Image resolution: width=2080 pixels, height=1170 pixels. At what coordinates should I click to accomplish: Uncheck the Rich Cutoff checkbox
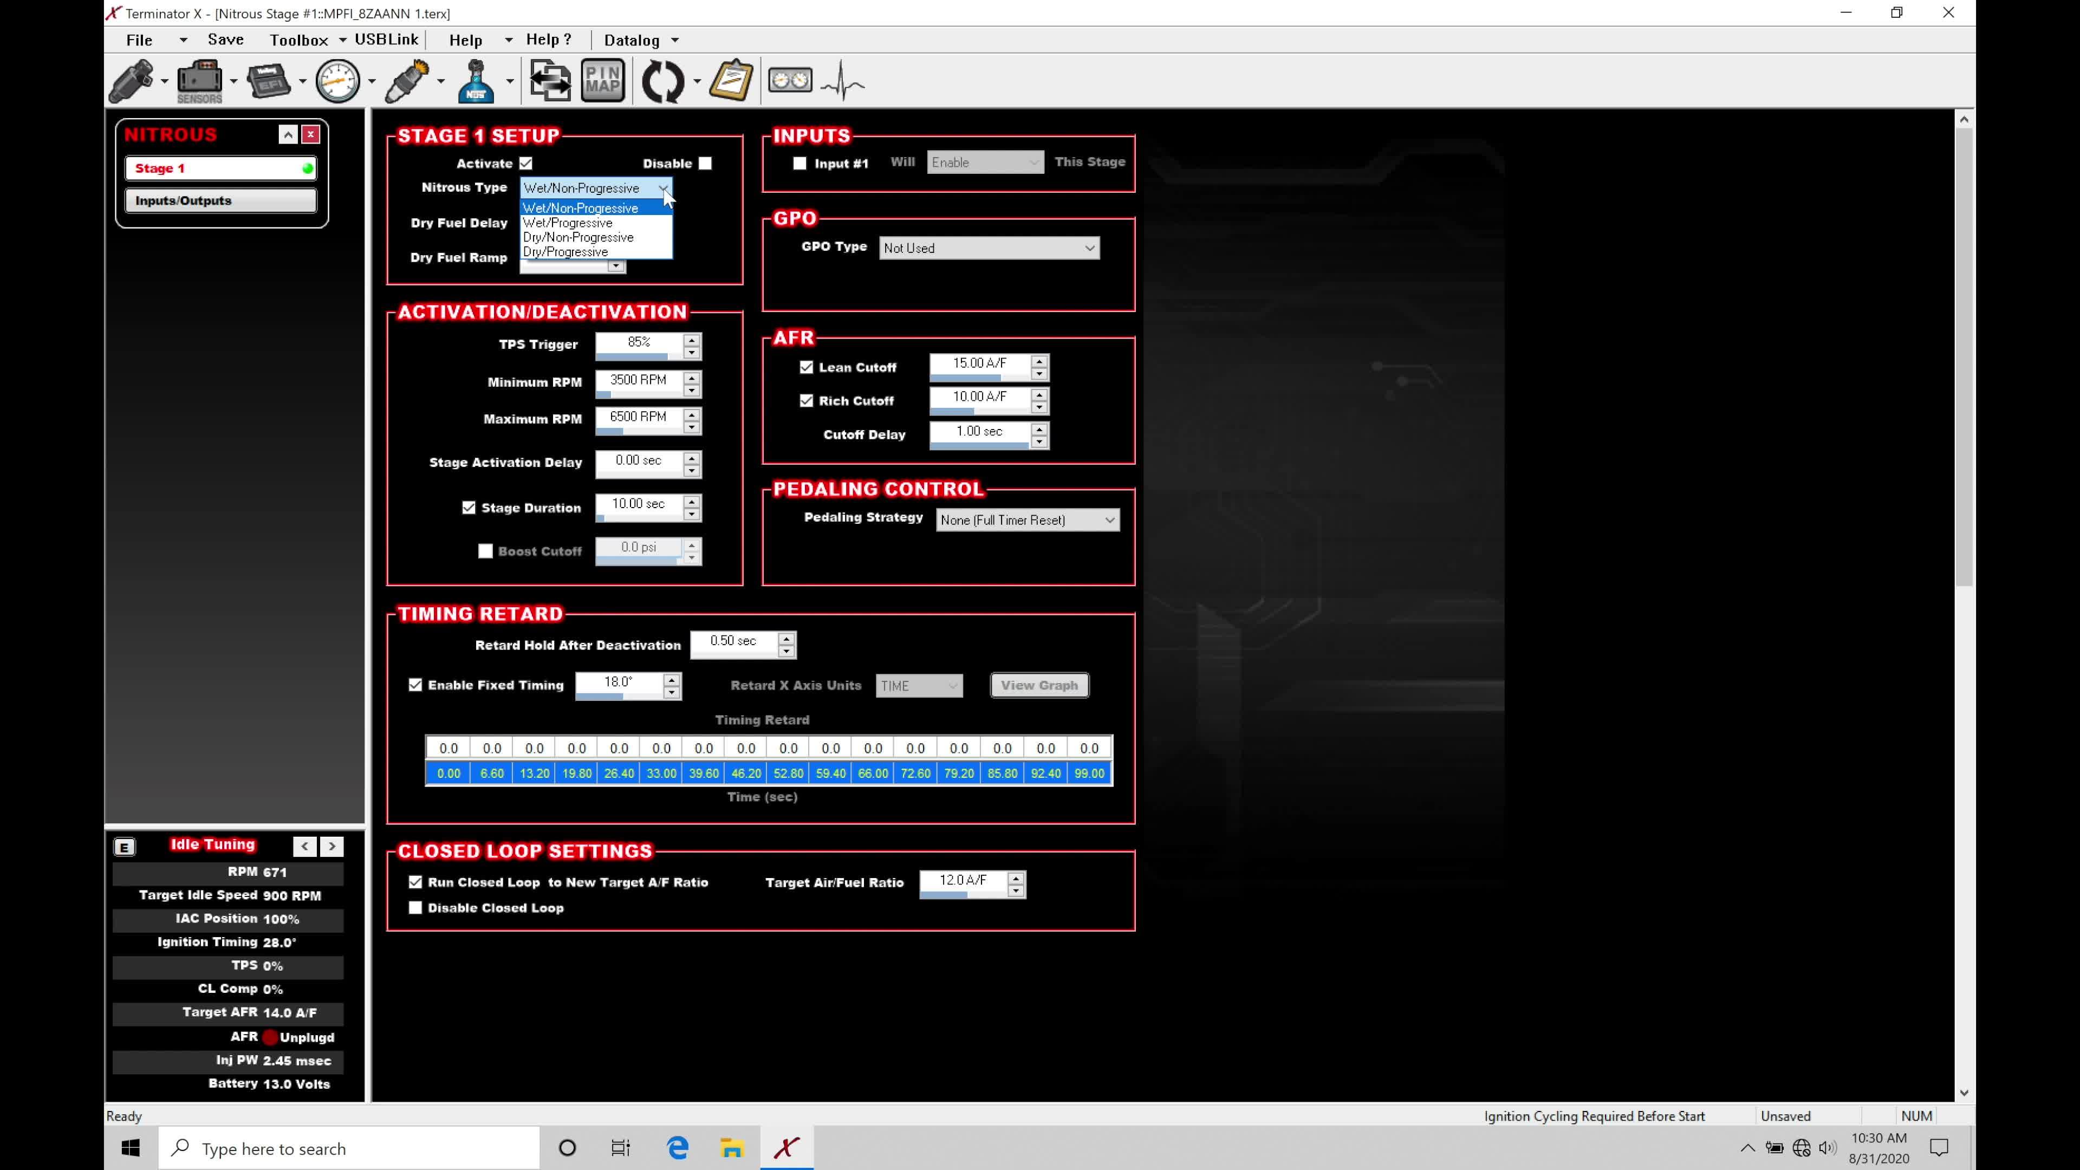click(x=807, y=400)
